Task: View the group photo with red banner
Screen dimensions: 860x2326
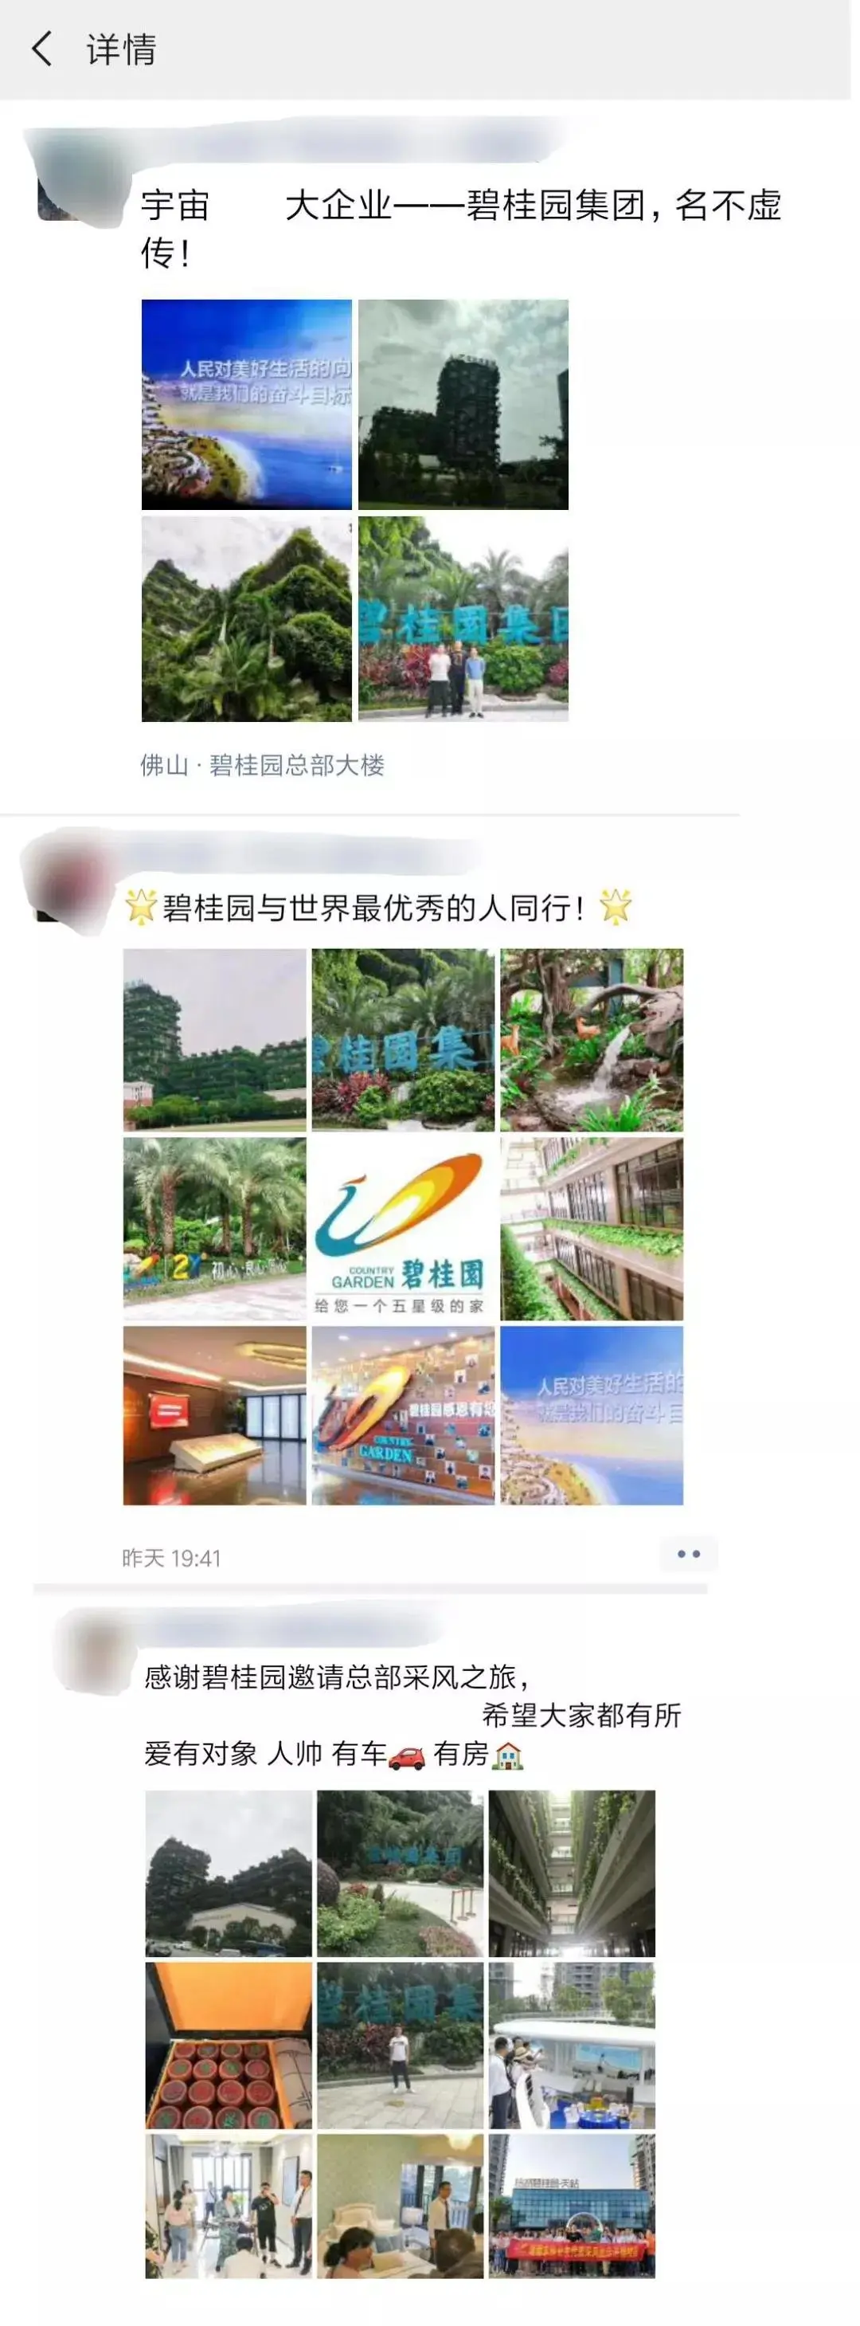Action: tap(572, 2206)
